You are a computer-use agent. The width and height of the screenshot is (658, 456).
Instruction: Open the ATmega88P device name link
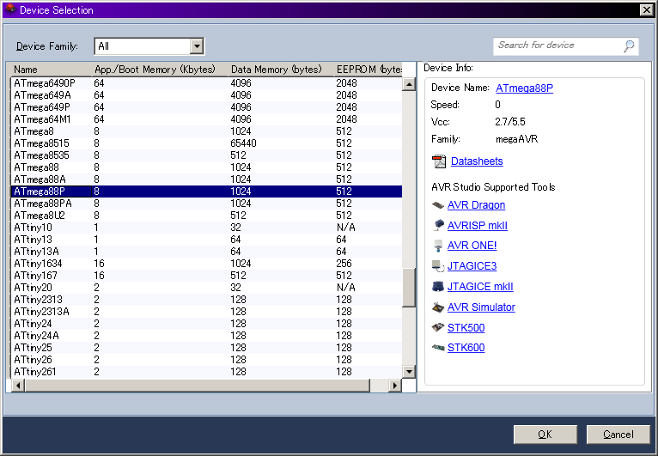click(x=524, y=88)
